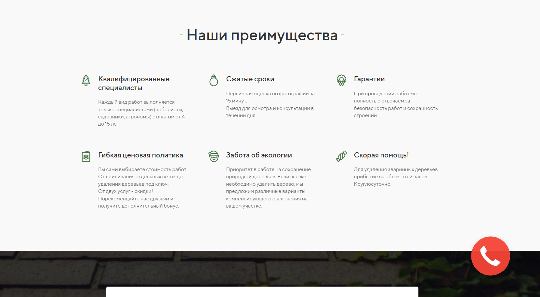Viewport: 540px width, 297px height.
Task: Click the price tag icon for Гибкая ценовая политика
Action: (86, 156)
